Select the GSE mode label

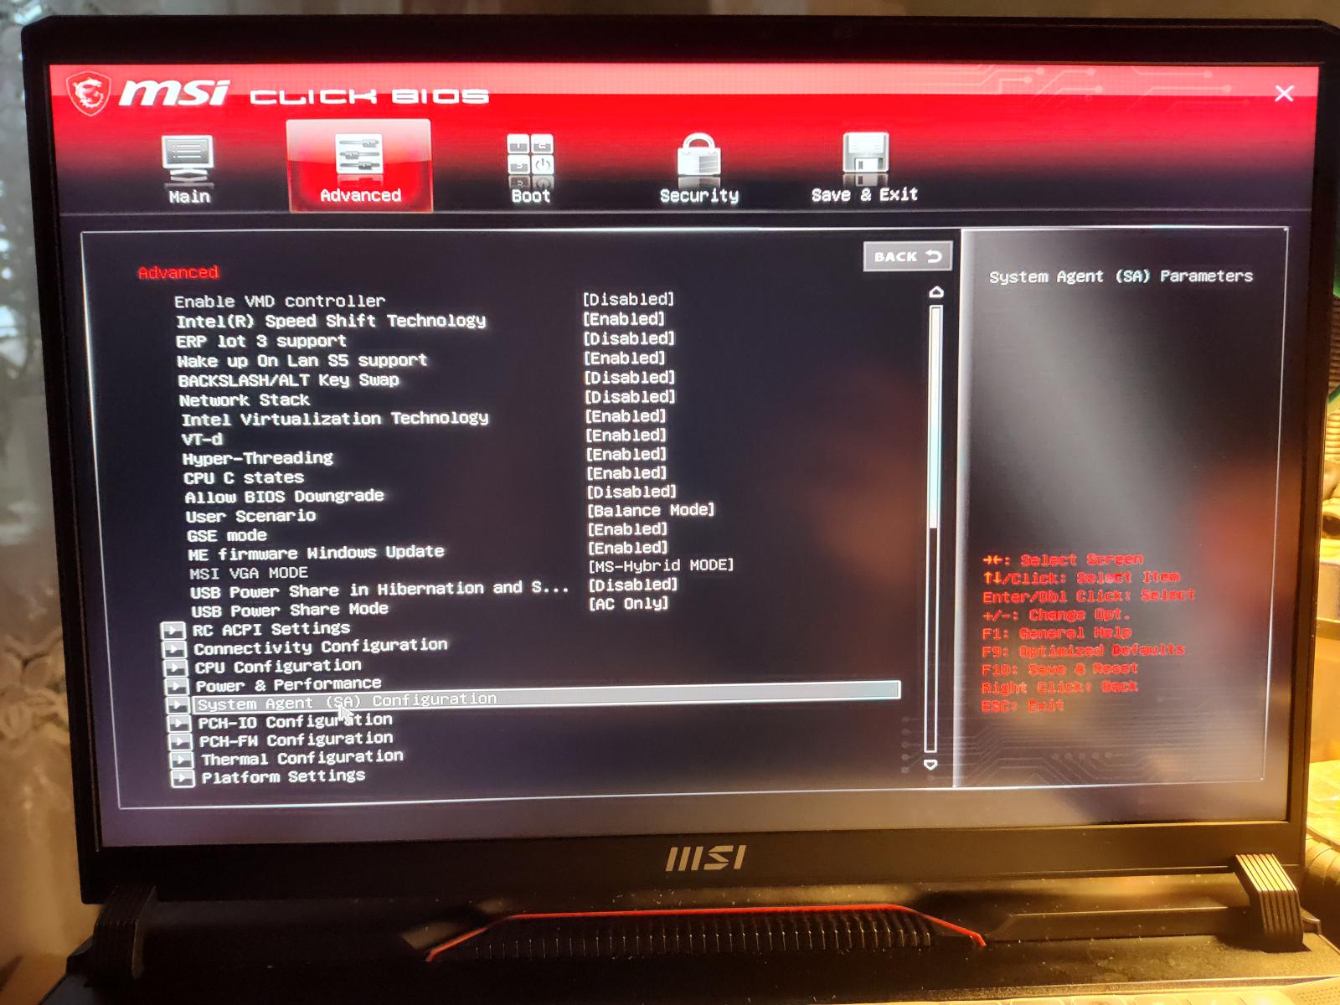pyautogui.click(x=227, y=535)
